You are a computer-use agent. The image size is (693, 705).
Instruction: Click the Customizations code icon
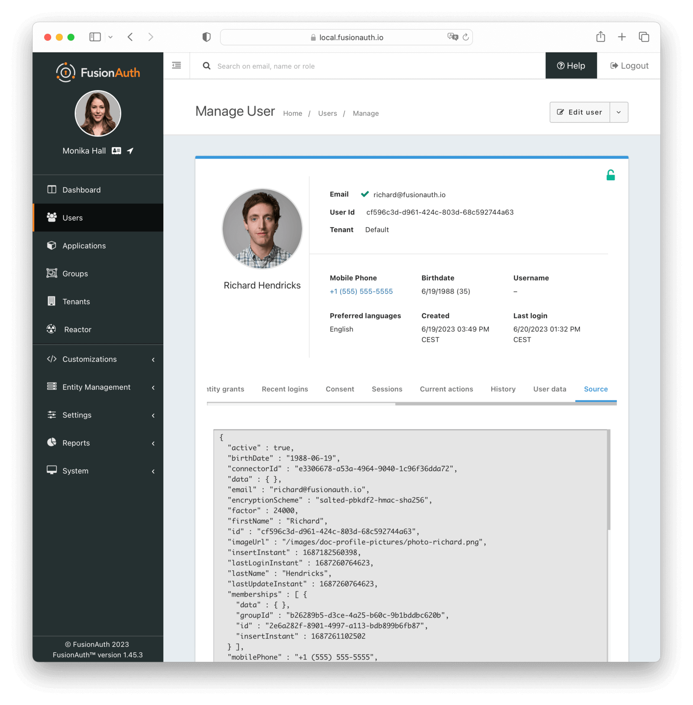tap(52, 359)
